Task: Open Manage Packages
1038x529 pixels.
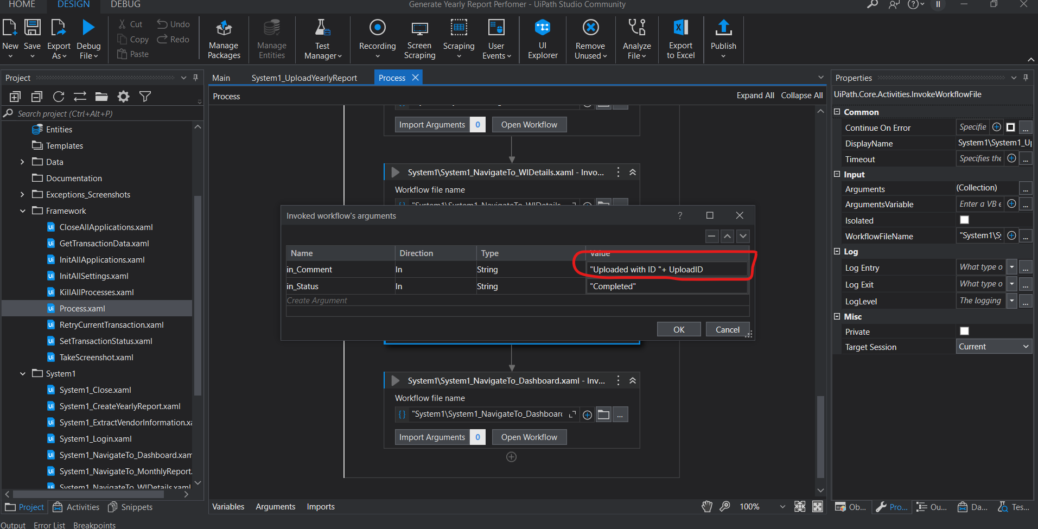Action: coord(224,40)
